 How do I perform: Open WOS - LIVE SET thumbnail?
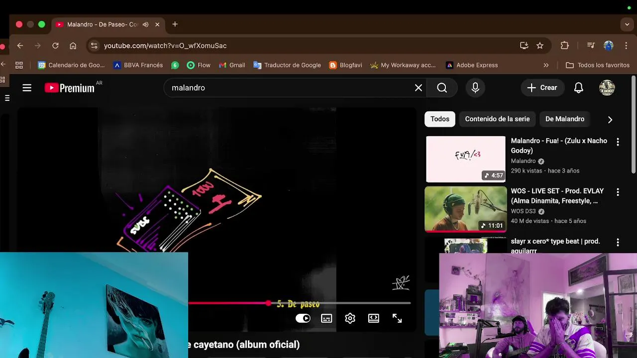(466, 209)
